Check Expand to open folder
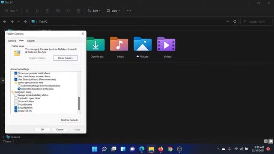The width and height of the screenshot is (274, 154). (x=16, y=98)
